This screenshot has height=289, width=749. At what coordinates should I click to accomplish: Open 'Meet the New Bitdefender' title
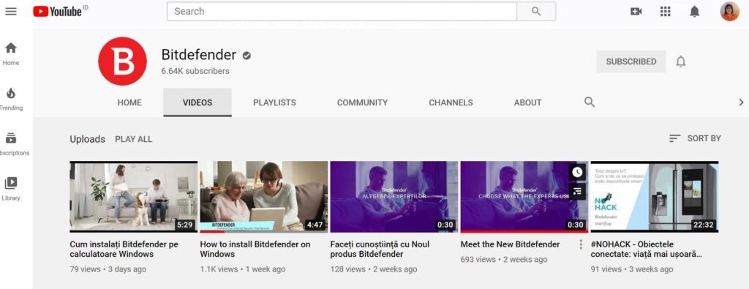pos(510,244)
